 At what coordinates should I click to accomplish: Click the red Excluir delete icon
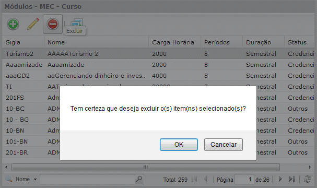pyautogui.click(x=53, y=24)
